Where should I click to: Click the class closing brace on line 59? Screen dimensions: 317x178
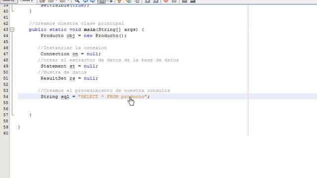pos(19,127)
